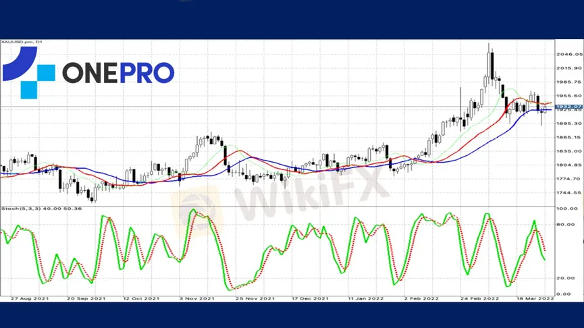Click the 12 Oct 2021 date label
This screenshot has height=328, width=584.
(x=141, y=298)
